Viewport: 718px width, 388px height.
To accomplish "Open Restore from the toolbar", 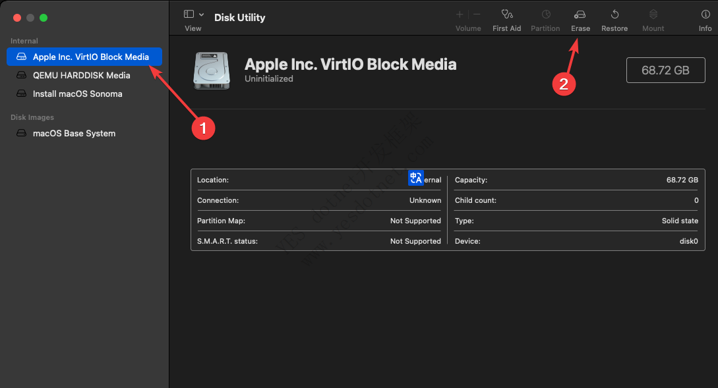I will (614, 14).
